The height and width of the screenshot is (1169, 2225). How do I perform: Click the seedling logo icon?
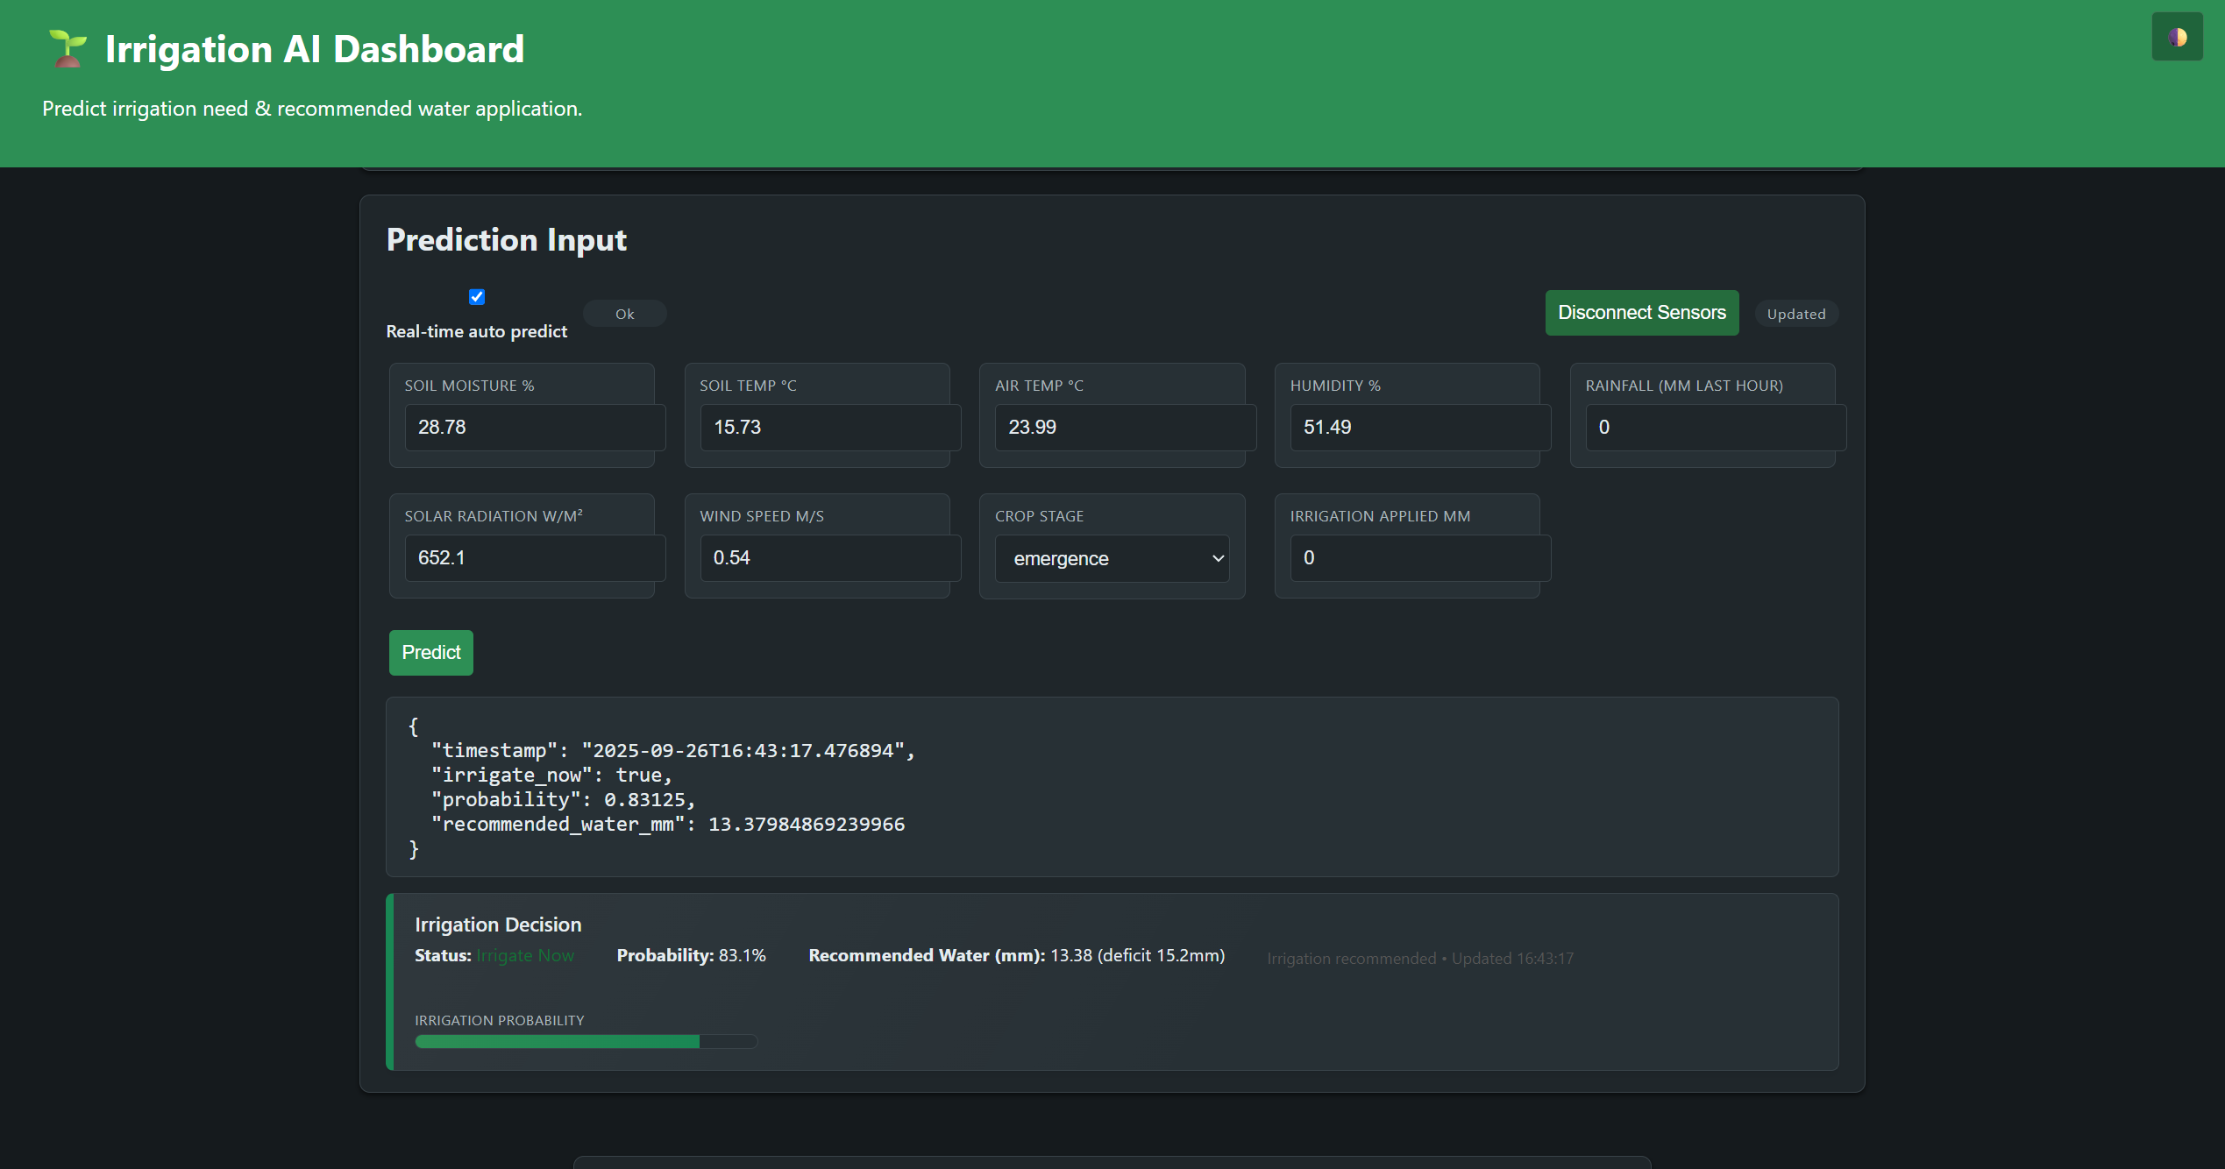point(68,49)
